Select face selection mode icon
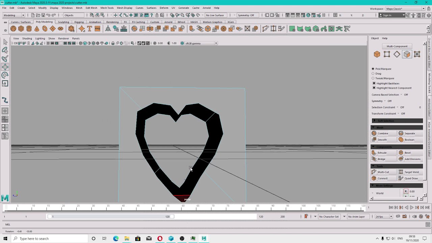This screenshot has height=243, width=432. pos(407,54)
